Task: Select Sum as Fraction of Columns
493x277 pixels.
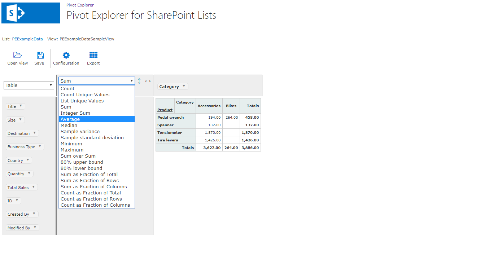Action: coord(97,187)
